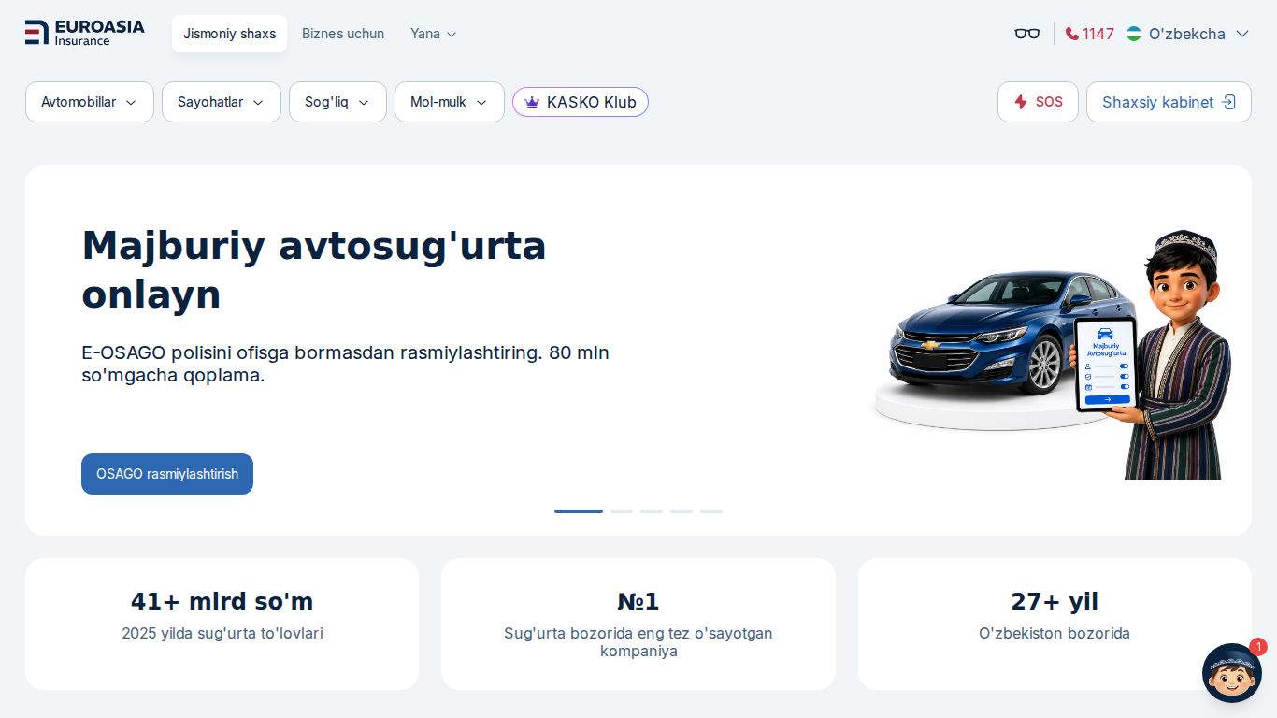
Task: Click the red phone icon
Action: click(x=1072, y=34)
